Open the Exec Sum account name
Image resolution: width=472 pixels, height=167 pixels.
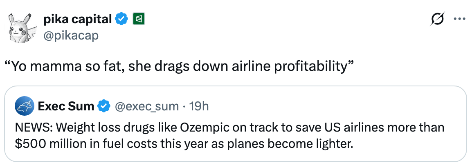pos(66,107)
